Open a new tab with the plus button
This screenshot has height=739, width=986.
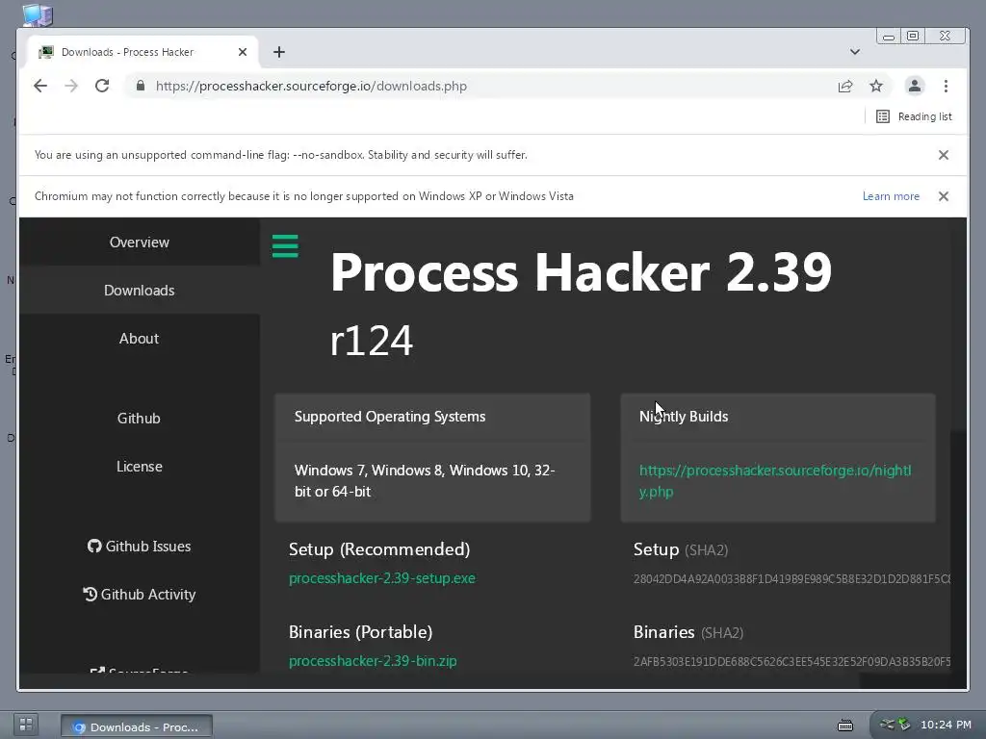(279, 52)
